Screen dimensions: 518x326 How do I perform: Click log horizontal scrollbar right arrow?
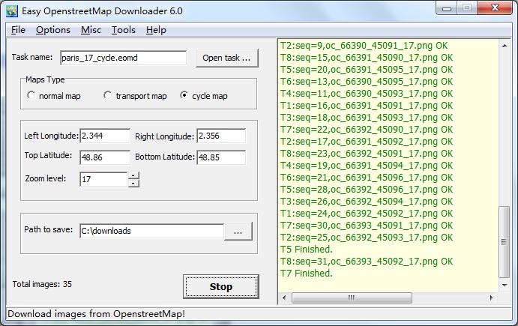pyautogui.click(x=492, y=298)
